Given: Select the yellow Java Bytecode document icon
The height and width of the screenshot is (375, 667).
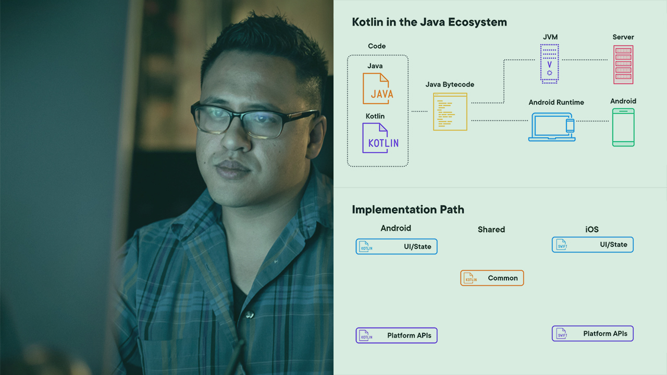Looking at the screenshot, I should click(450, 111).
